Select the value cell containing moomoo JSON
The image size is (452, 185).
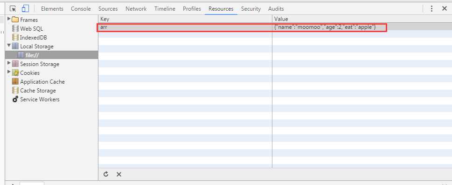tap(362, 27)
